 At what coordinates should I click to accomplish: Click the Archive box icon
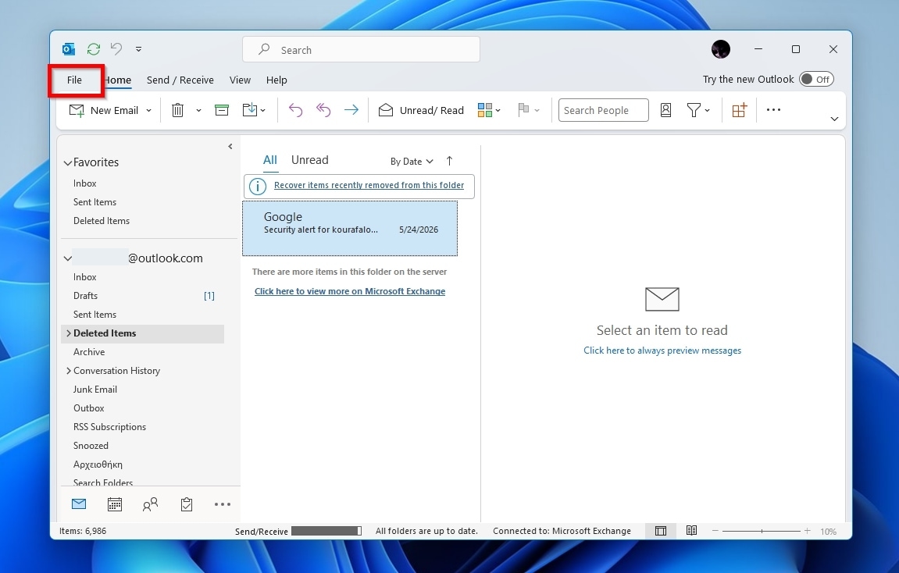(222, 110)
